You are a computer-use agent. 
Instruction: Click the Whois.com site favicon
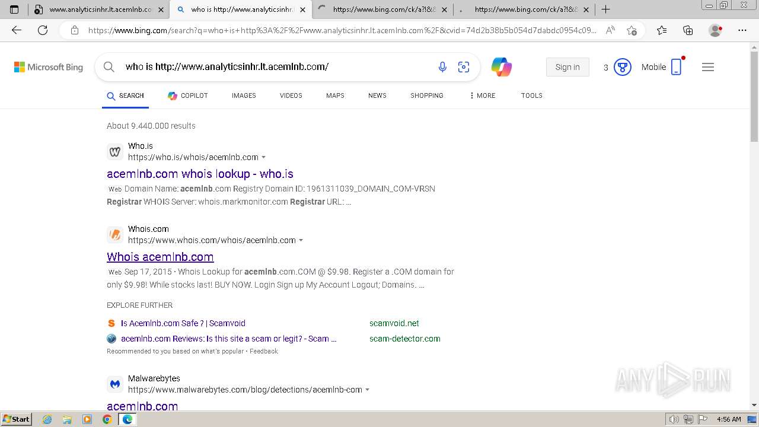point(115,235)
